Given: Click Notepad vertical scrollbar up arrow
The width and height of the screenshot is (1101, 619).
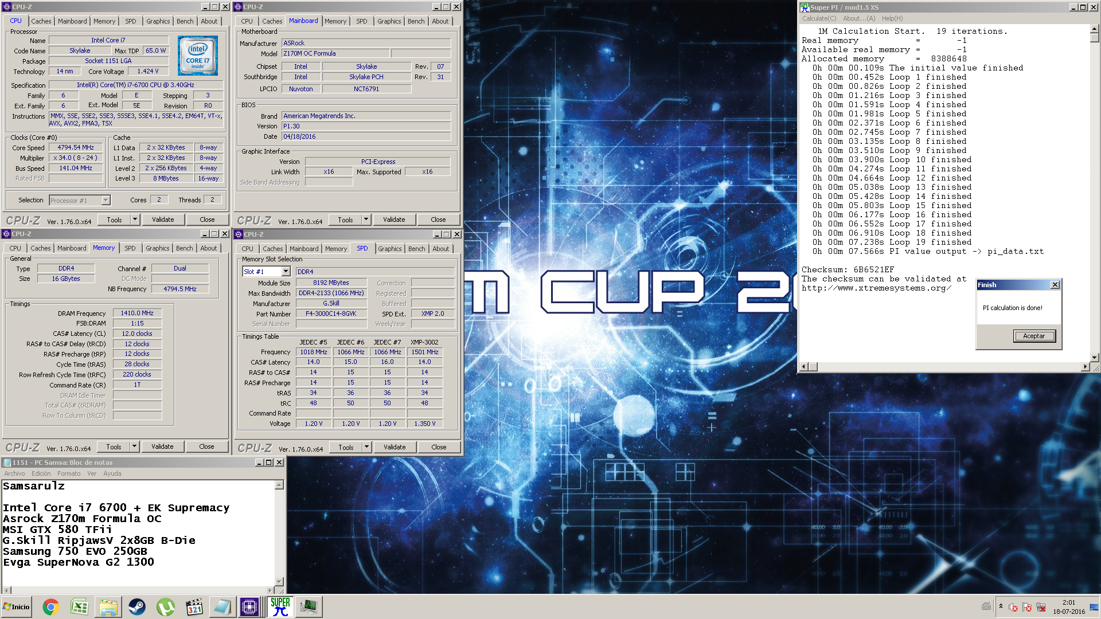Looking at the screenshot, I should [x=279, y=485].
